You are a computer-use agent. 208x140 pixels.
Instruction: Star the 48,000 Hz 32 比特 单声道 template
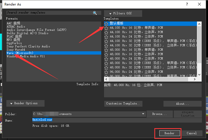point(106,63)
